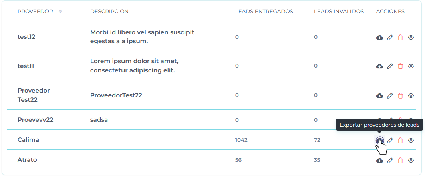The height and width of the screenshot is (179, 425).
Task: Download leads for provider test12
Action: 379,37
